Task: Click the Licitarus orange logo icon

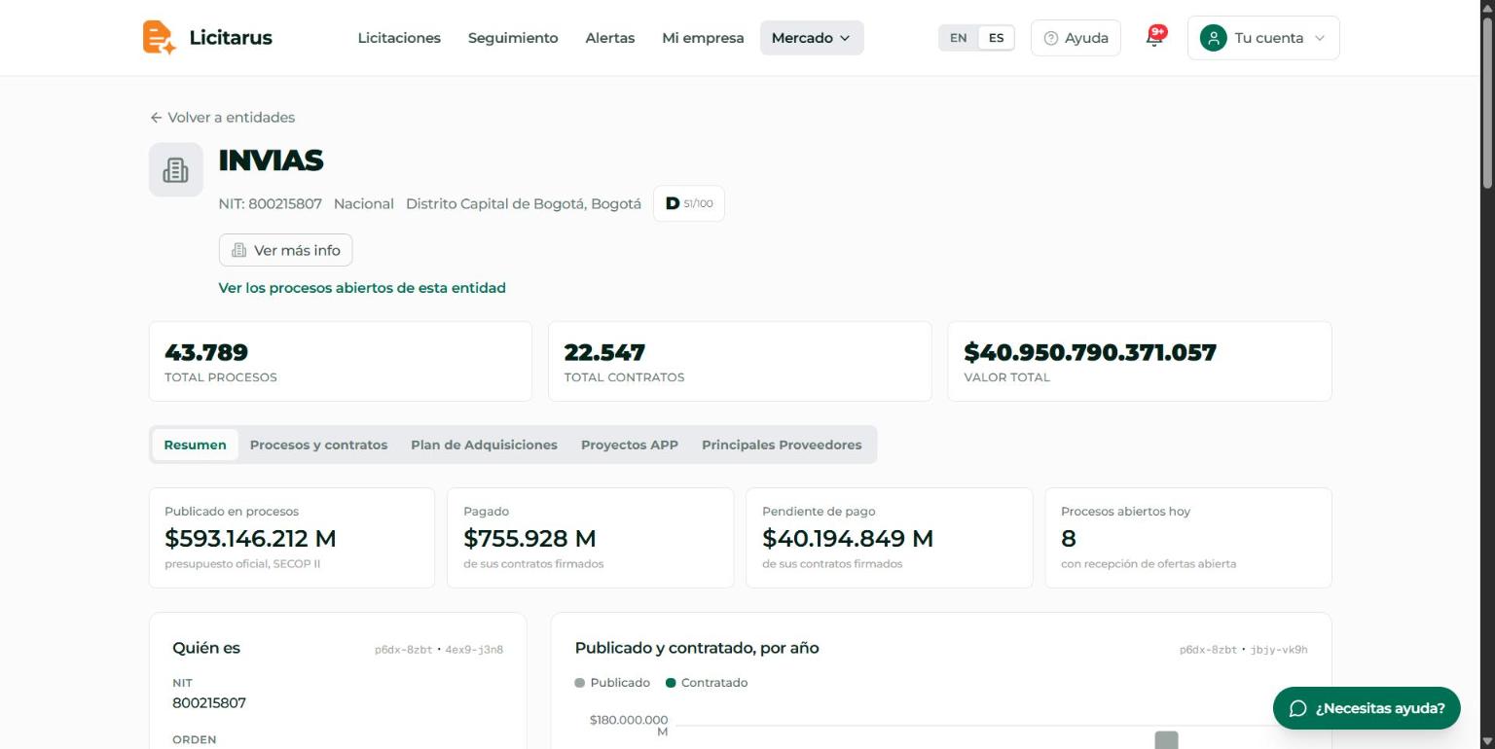Action: click(x=160, y=38)
